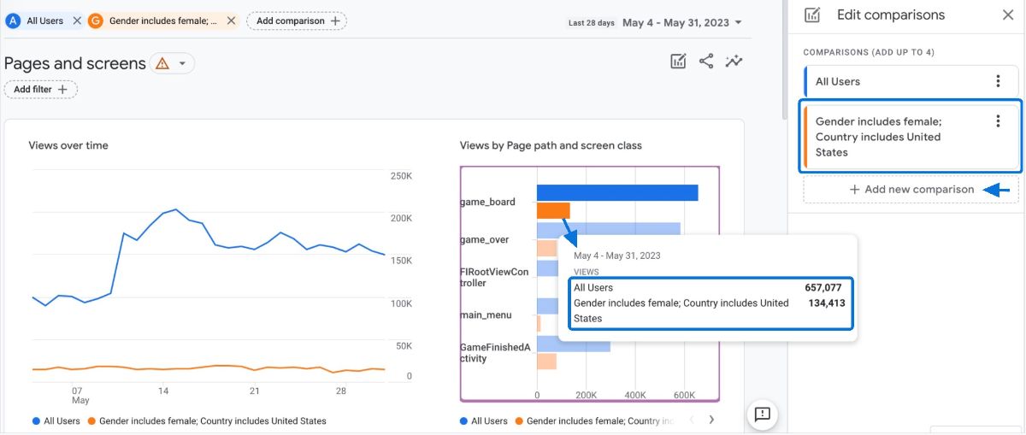The height and width of the screenshot is (435, 1026).
Task: Click the All Users chip badge A
Action: [13, 21]
